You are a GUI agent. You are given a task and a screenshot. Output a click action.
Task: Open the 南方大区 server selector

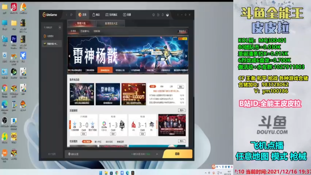pos(141,154)
